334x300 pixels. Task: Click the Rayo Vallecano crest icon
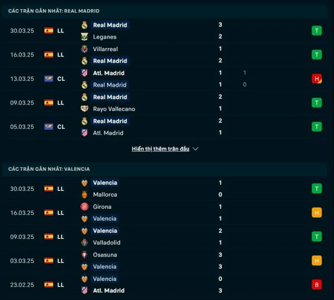84,109
